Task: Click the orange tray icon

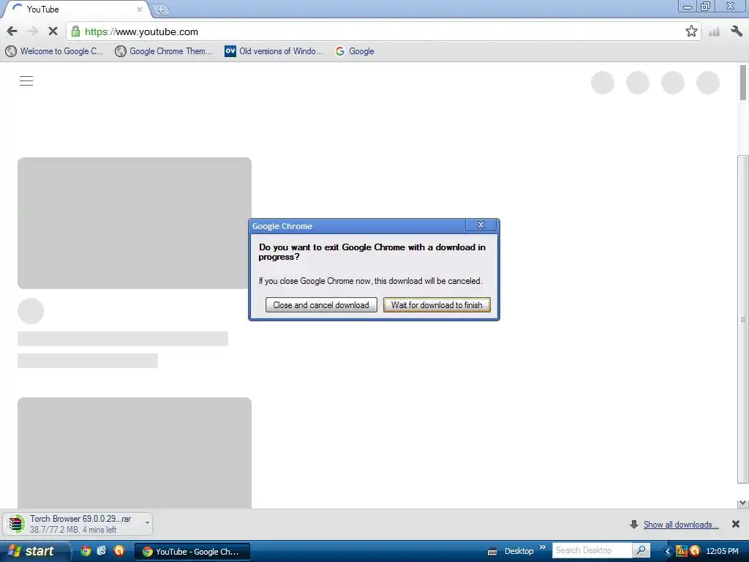Action: [x=695, y=551]
